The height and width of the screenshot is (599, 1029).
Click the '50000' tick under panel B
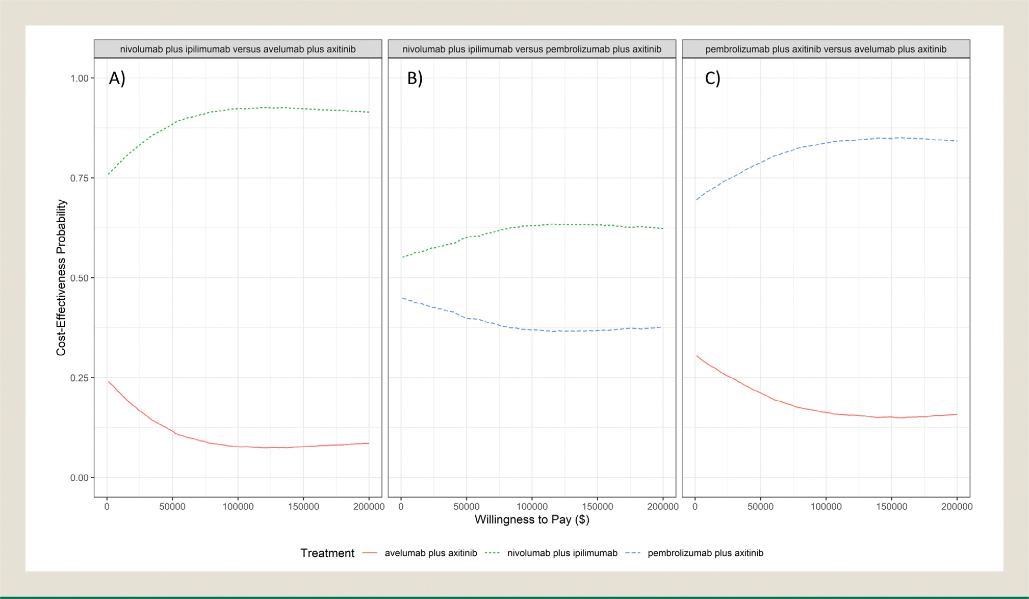pos(467,507)
